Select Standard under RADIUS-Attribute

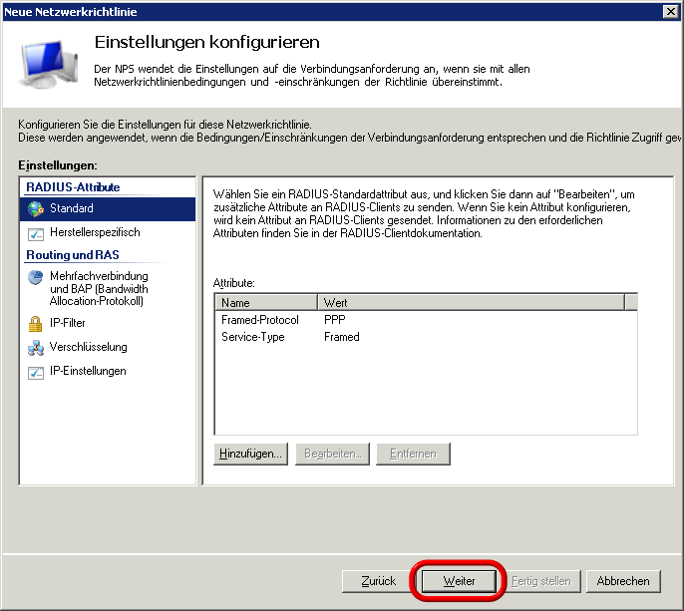[x=72, y=209]
